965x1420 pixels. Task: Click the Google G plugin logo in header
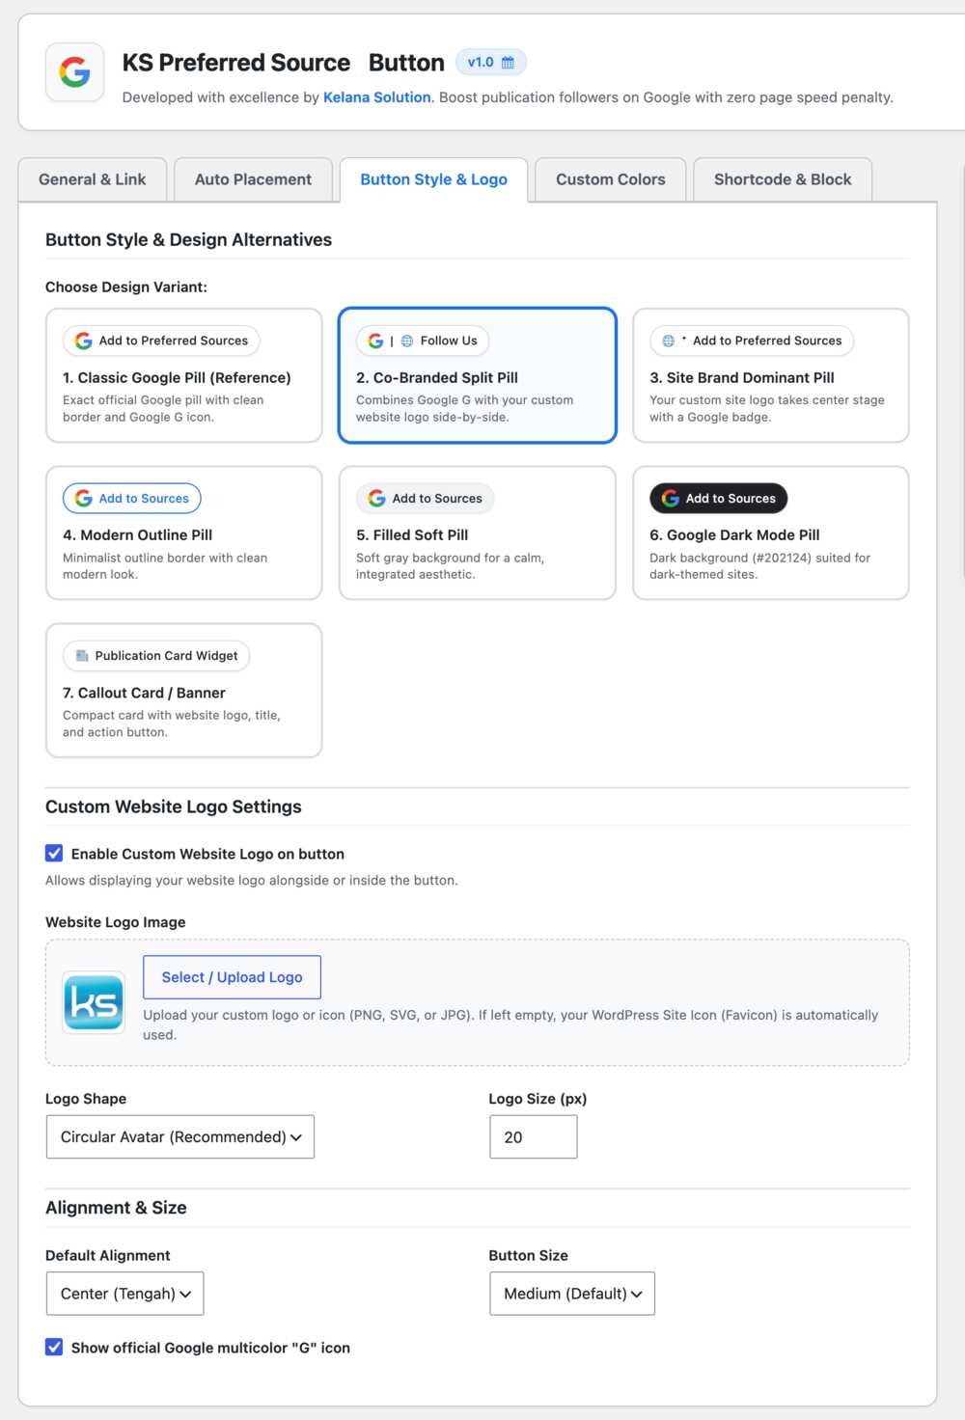click(x=74, y=72)
